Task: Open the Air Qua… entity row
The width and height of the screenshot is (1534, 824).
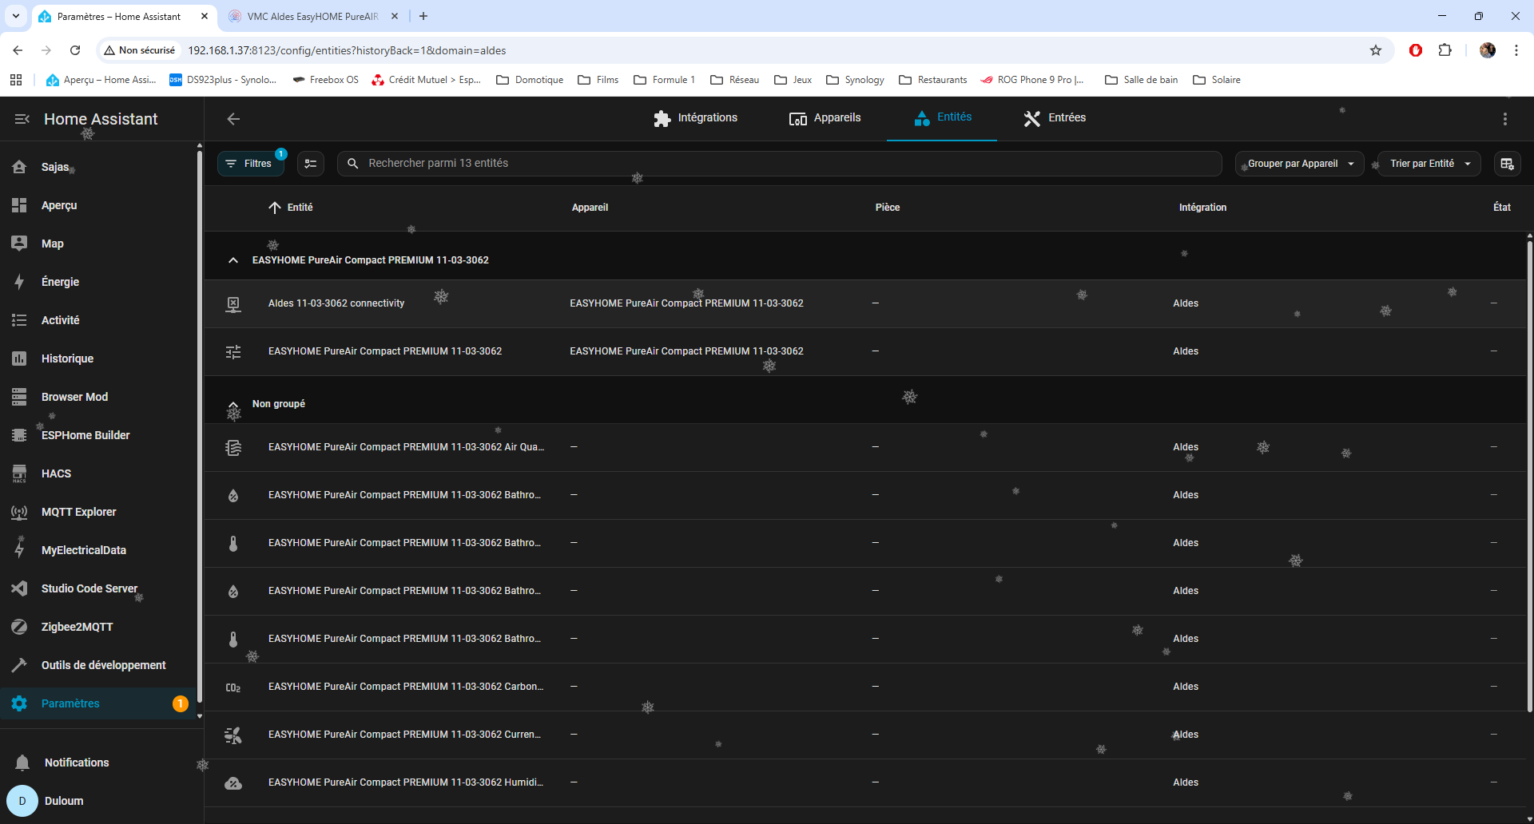Action: 864,447
